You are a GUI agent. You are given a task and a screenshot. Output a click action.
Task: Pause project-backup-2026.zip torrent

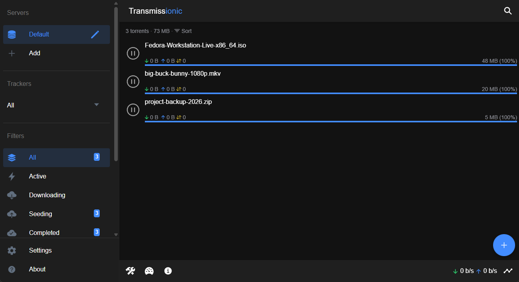133,110
